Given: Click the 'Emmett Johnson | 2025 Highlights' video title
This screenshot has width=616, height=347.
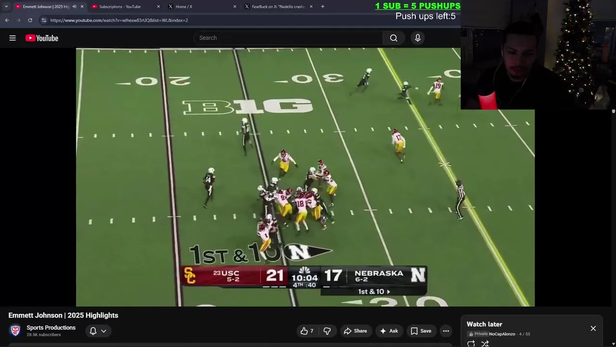Looking at the screenshot, I should [x=63, y=315].
